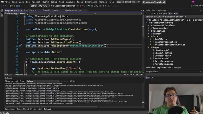Open the File menu
This screenshot has height=114, width=203.
7,2
